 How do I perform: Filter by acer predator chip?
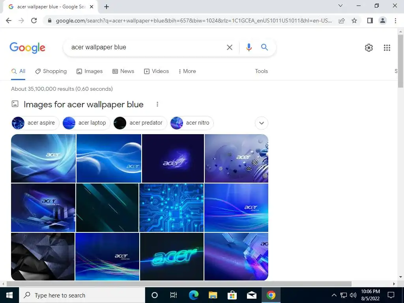[140, 123]
